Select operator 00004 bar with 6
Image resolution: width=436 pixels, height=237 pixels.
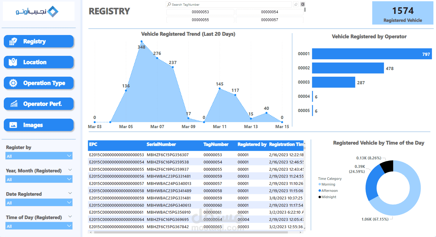[x=313, y=97]
